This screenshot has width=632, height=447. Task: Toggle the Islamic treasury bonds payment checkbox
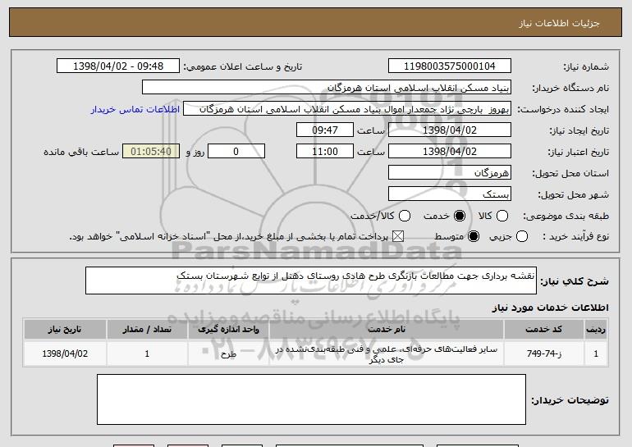[x=398, y=236]
